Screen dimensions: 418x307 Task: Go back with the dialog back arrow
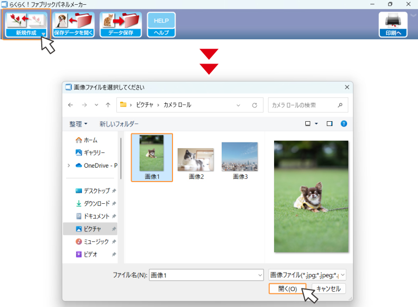(x=70, y=105)
